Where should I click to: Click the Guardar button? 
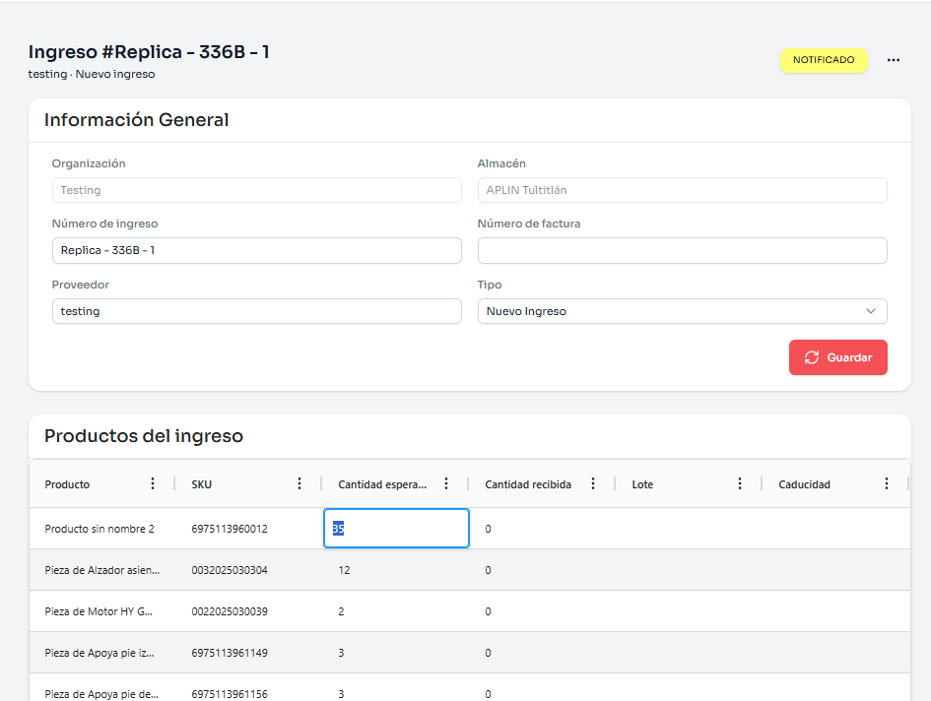tap(837, 357)
